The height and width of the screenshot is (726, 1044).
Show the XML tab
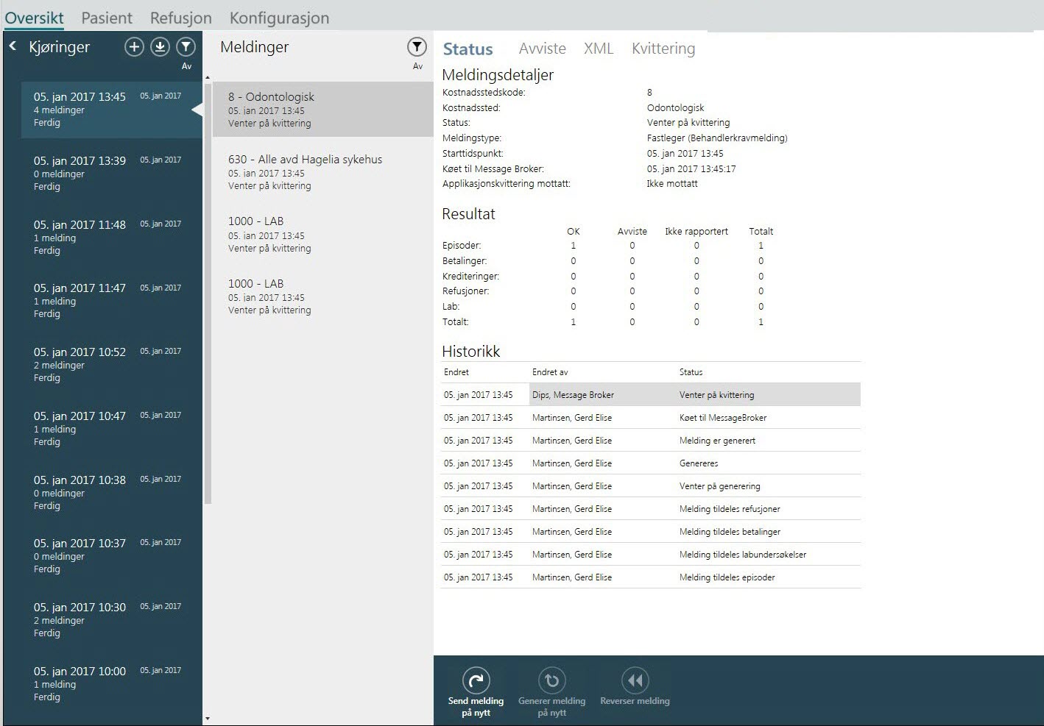coord(598,49)
